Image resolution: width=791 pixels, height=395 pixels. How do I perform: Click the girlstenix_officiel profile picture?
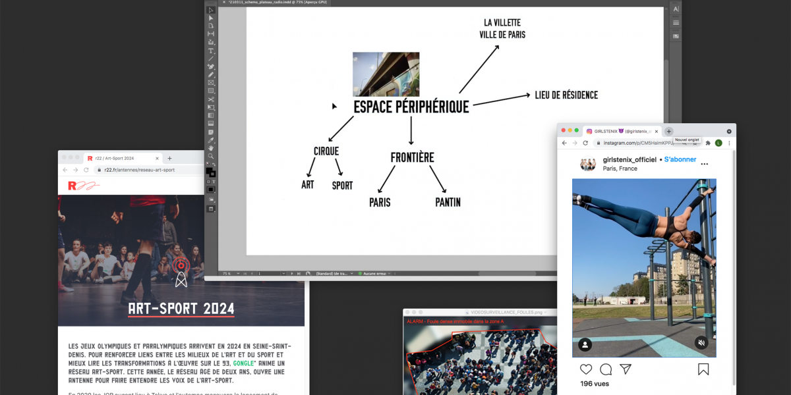[588, 164]
